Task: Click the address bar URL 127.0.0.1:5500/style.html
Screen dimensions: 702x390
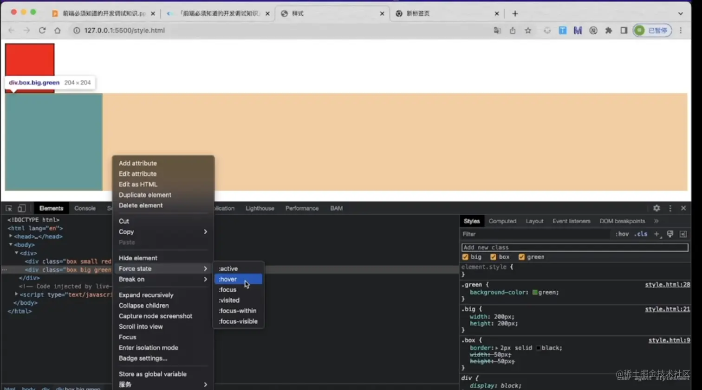Action: 124,30
